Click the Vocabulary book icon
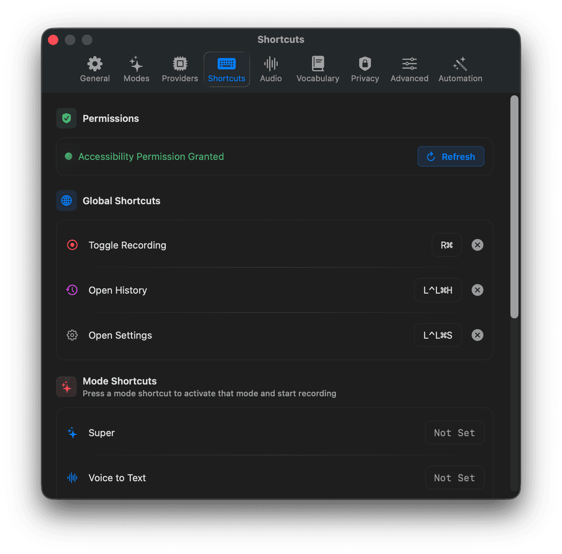This screenshot has height=554, width=562. click(318, 63)
